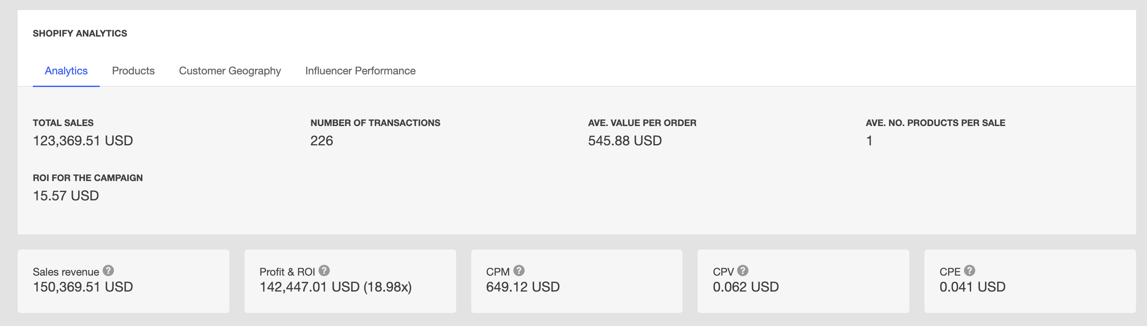Select the Number of Transactions value 226
Viewport: 1147px width, 326px height.
321,141
